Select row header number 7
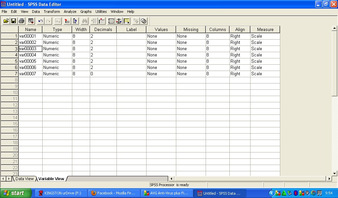The height and width of the screenshot is (198, 338). pyautogui.click(x=10, y=74)
